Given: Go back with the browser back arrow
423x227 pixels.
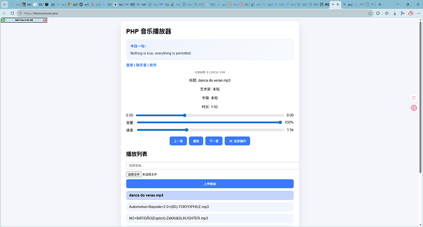Looking at the screenshot, I should 4,13.
